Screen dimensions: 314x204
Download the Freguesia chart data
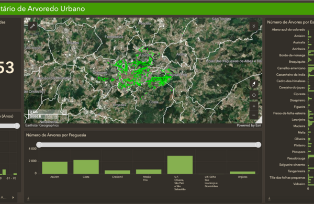(x=28, y=198)
